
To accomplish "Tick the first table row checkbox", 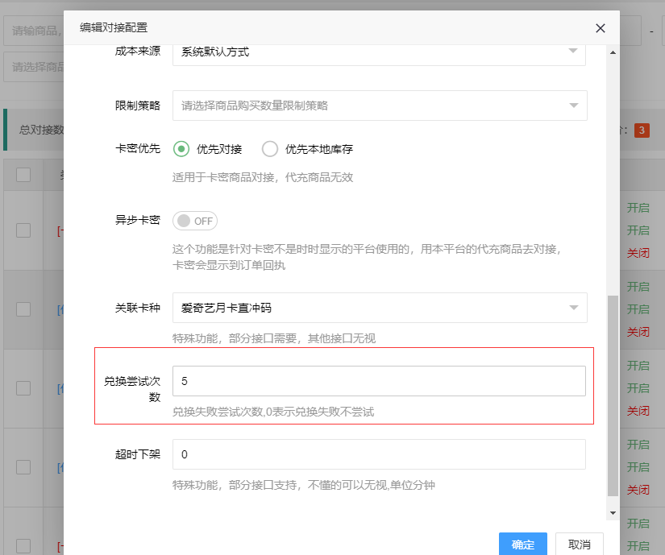I will (x=23, y=230).
